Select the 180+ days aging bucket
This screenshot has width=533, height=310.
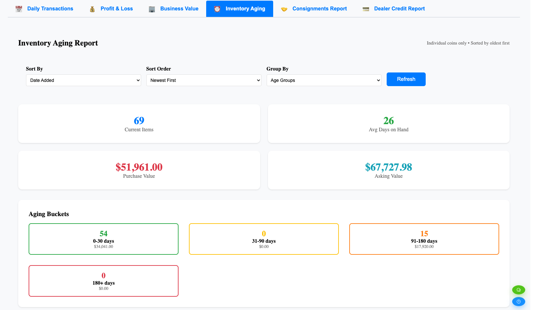point(103,281)
